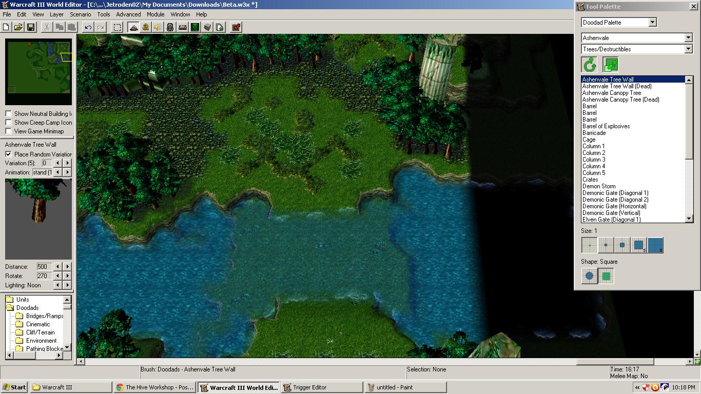Select the Environment folder in tree
Viewport: 701px width, 394px height.
pyautogui.click(x=36, y=341)
